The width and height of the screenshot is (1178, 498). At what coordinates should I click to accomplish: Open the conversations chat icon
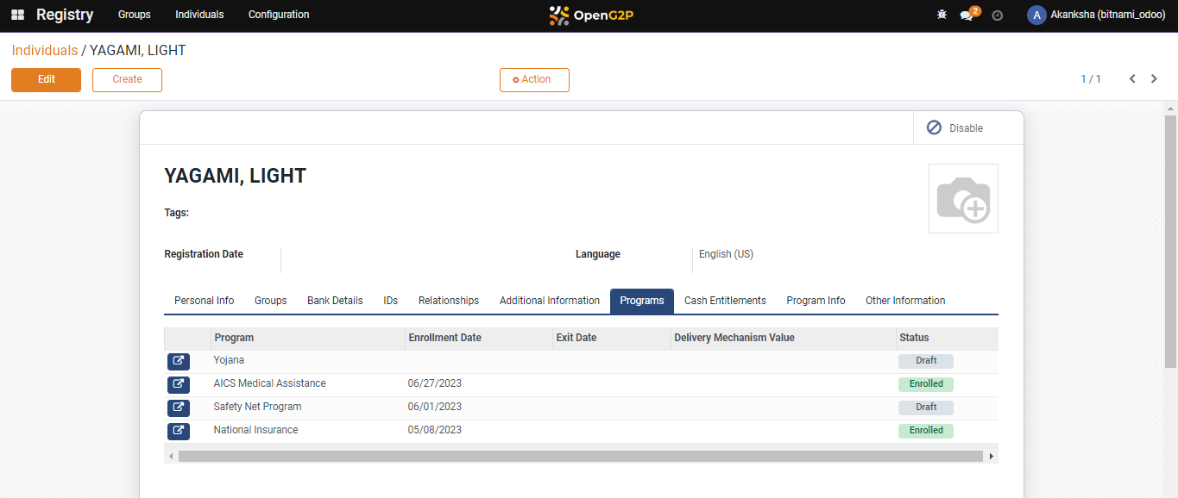coord(967,16)
